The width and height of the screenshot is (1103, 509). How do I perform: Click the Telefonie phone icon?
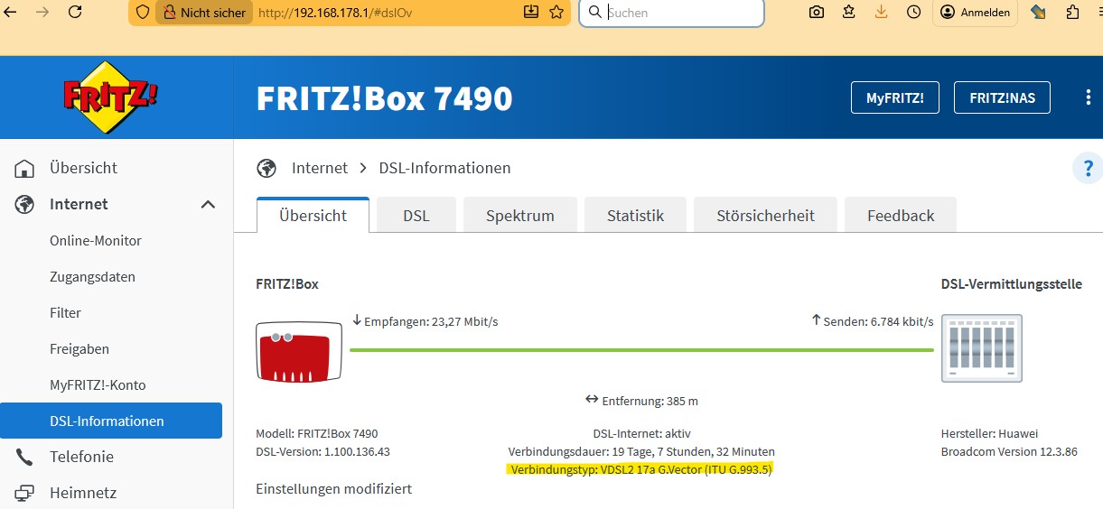tap(24, 458)
